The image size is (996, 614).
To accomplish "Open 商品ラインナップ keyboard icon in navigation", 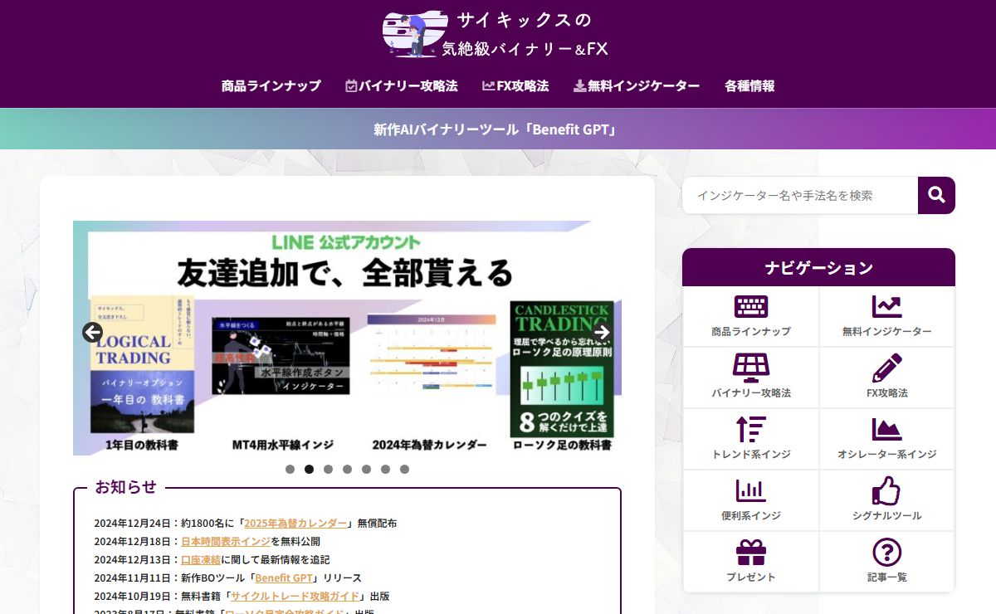I will [x=751, y=306].
